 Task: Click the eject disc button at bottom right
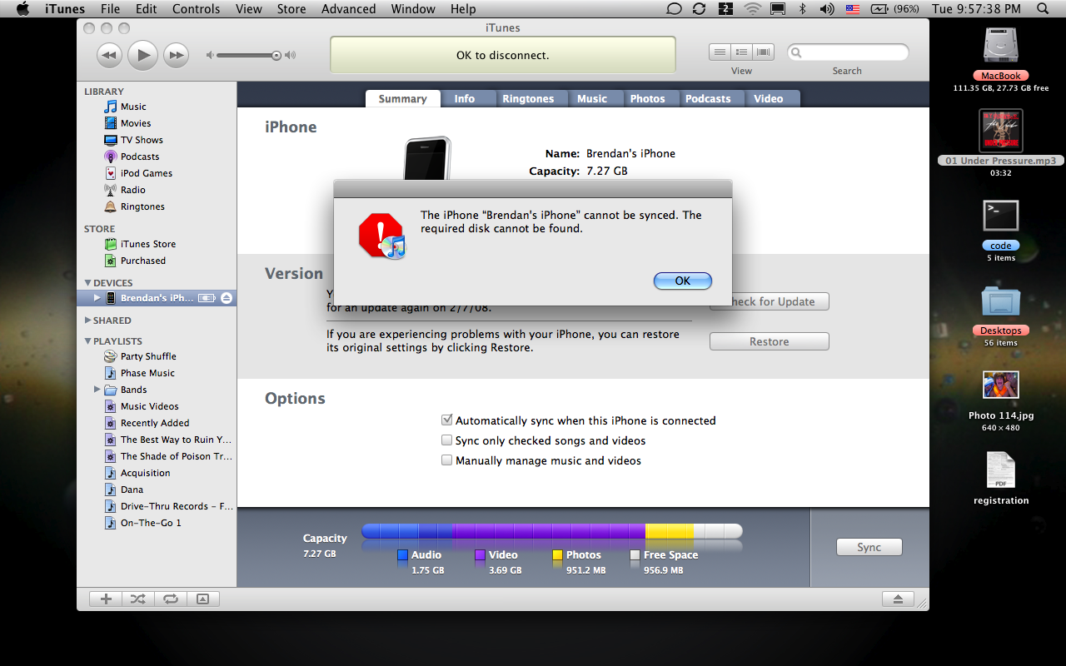(898, 599)
